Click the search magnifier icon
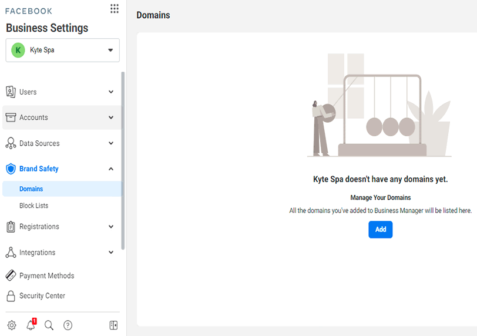Screen dimensions: 477x336 [49, 325]
